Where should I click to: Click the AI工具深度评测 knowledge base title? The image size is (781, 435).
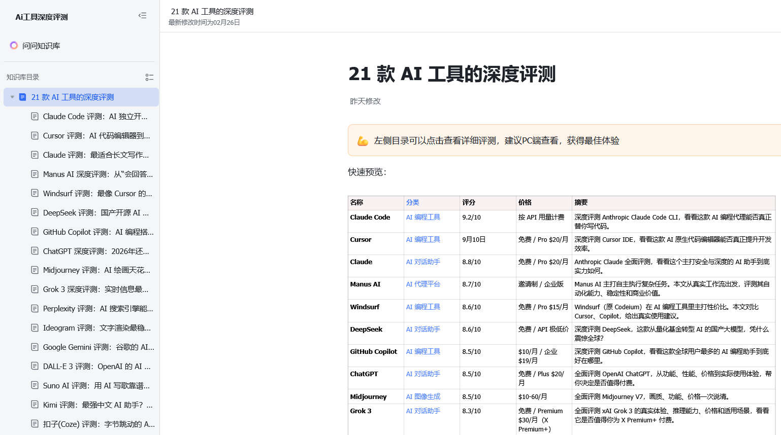point(42,17)
